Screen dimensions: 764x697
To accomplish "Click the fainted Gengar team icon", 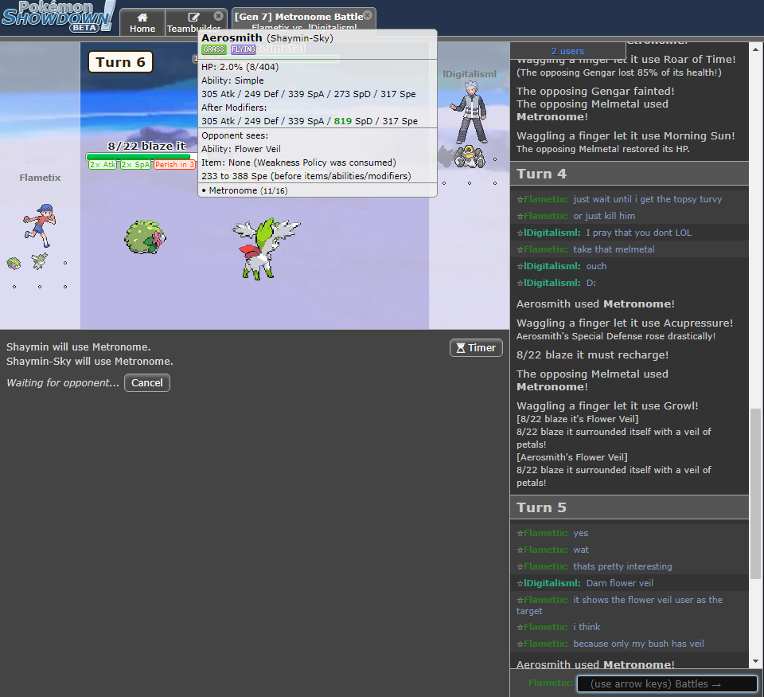I will pyautogui.click(x=444, y=156).
